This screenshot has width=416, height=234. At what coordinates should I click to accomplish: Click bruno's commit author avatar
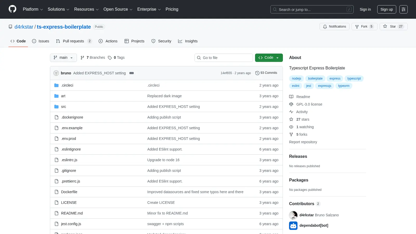[x=56, y=73]
